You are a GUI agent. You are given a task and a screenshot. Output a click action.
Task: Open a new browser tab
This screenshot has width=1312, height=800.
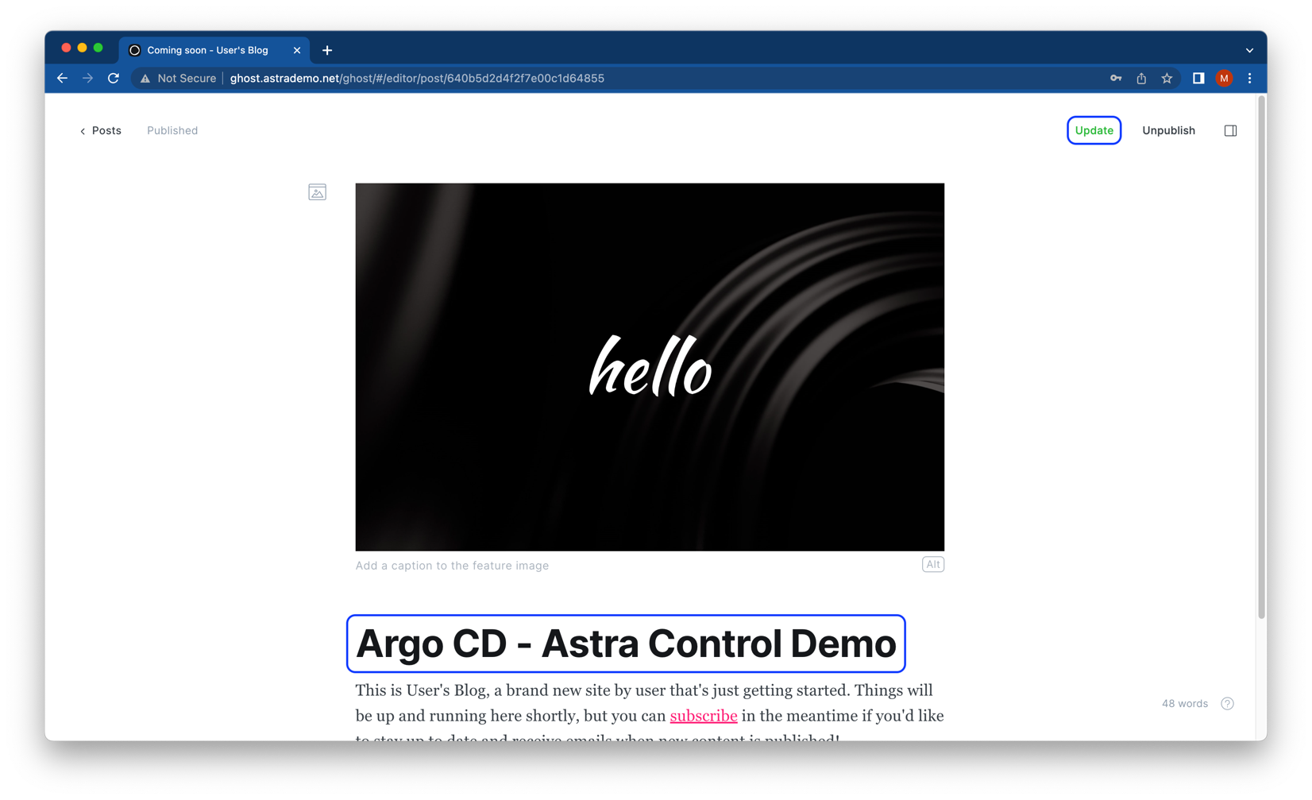point(327,50)
